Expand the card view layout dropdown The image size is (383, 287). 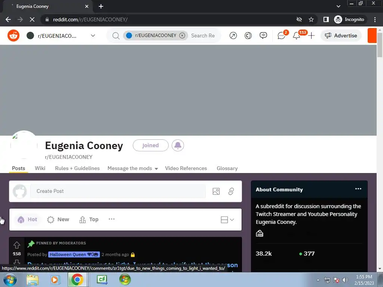[227, 220]
